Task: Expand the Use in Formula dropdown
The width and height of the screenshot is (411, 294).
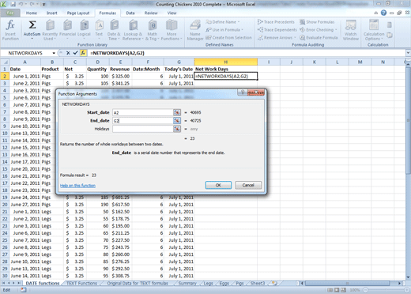Action: click(242, 30)
